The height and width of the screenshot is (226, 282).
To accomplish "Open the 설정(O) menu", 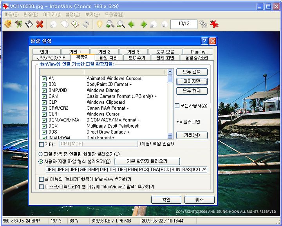I will tap(73, 14).
